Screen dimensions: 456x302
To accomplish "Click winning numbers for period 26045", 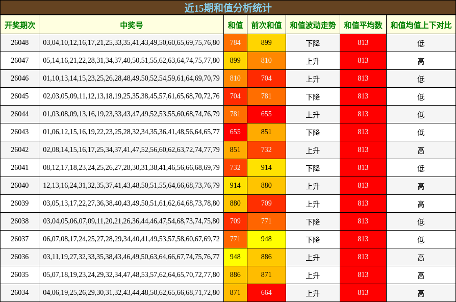I will point(131,96).
